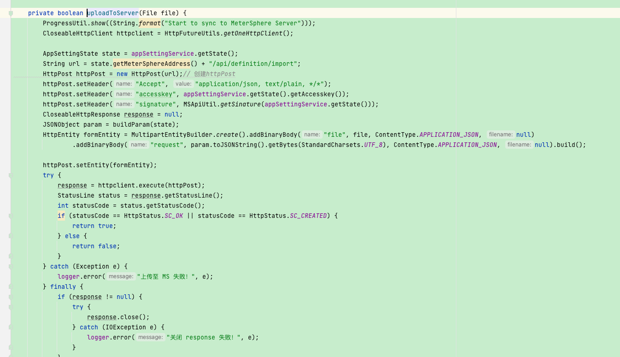Collapse the catch (Exception e) block marker
The image size is (620, 357).
[11, 266]
